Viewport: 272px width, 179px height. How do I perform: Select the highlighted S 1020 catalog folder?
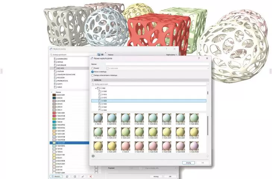149,101
